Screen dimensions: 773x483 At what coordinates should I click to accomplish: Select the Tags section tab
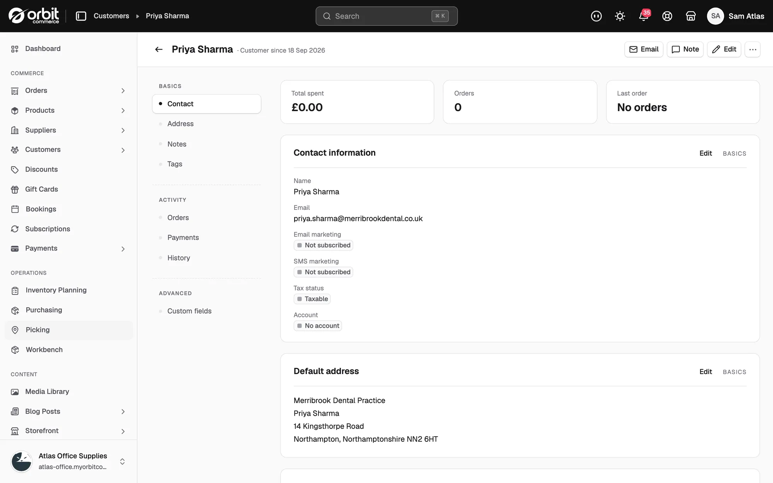click(206, 164)
